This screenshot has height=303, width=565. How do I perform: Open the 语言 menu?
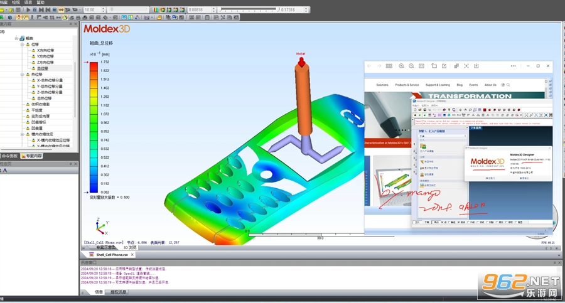click(28, 2)
